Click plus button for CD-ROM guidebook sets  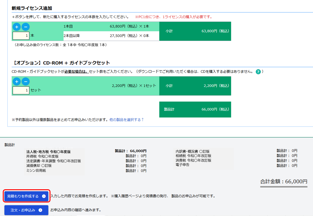click(x=17, y=81)
